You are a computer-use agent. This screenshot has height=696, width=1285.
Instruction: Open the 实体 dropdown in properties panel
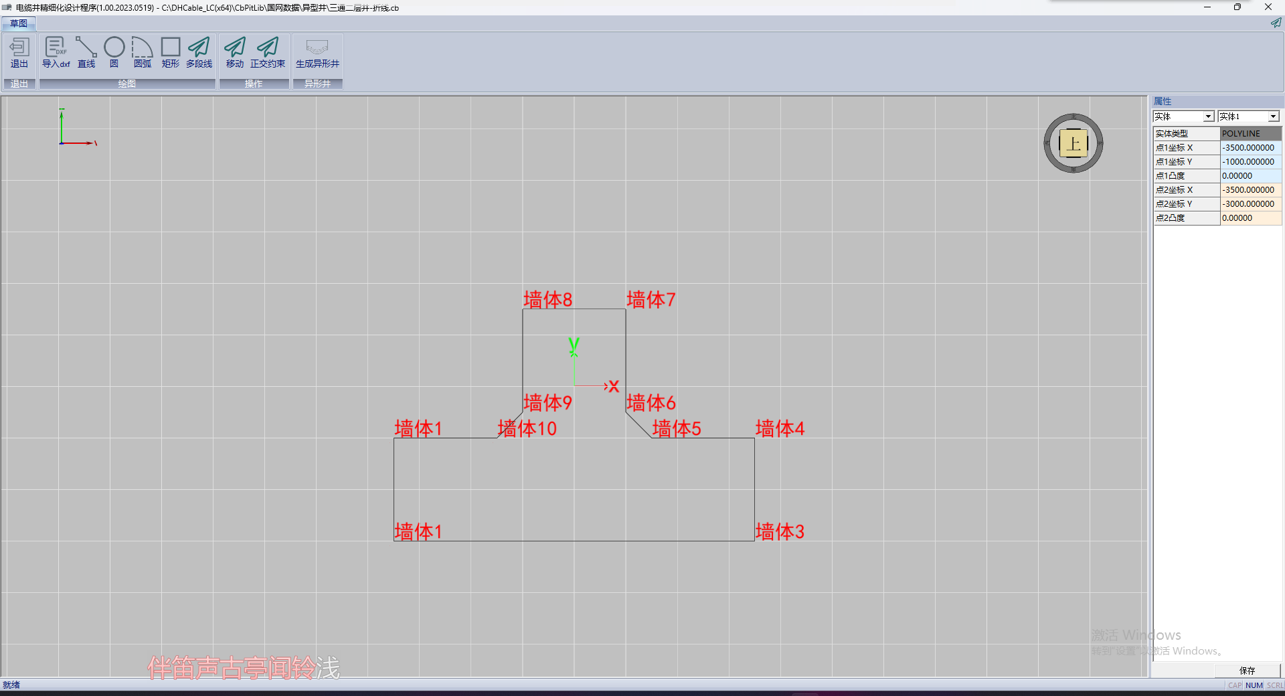pos(1183,116)
